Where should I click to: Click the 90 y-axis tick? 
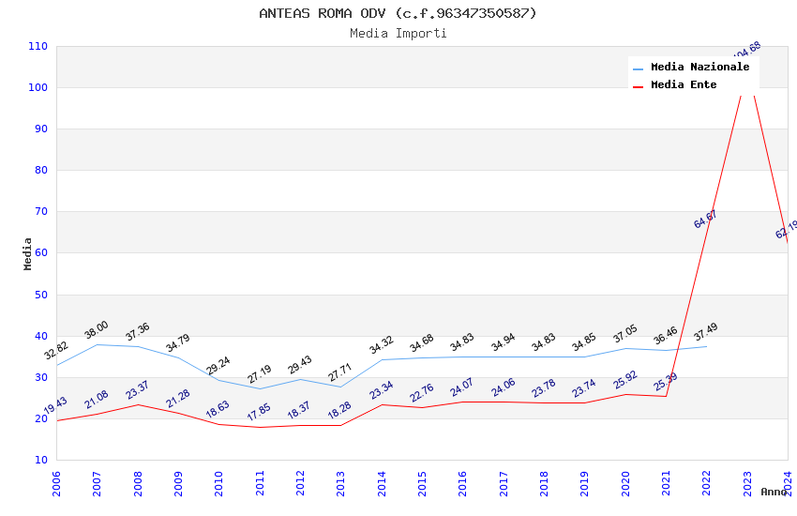coord(41,129)
